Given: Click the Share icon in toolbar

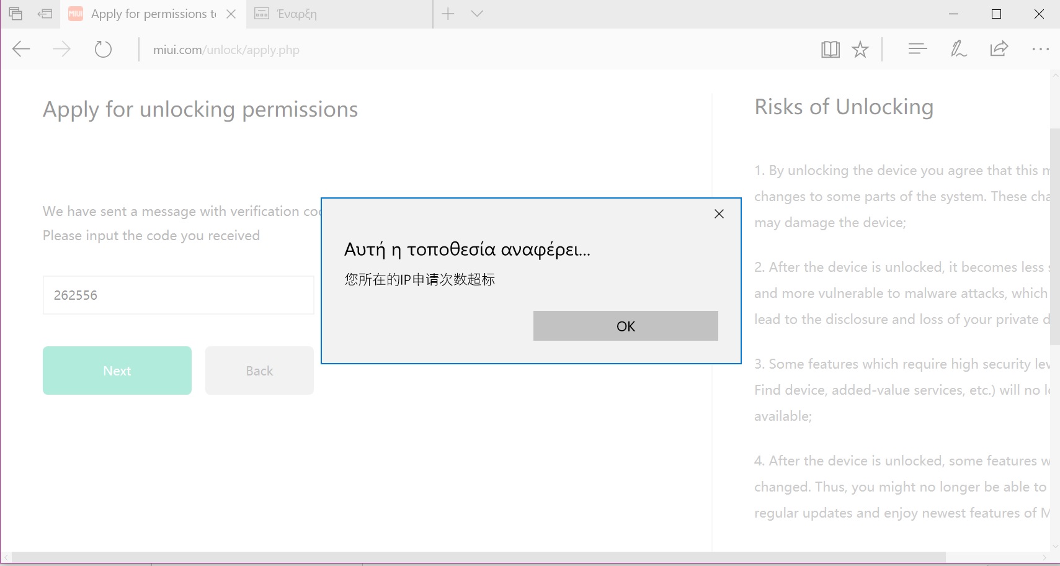Looking at the screenshot, I should click(x=999, y=48).
